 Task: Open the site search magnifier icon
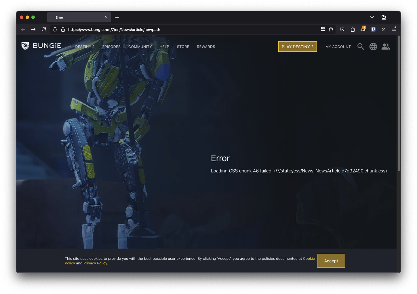click(361, 47)
